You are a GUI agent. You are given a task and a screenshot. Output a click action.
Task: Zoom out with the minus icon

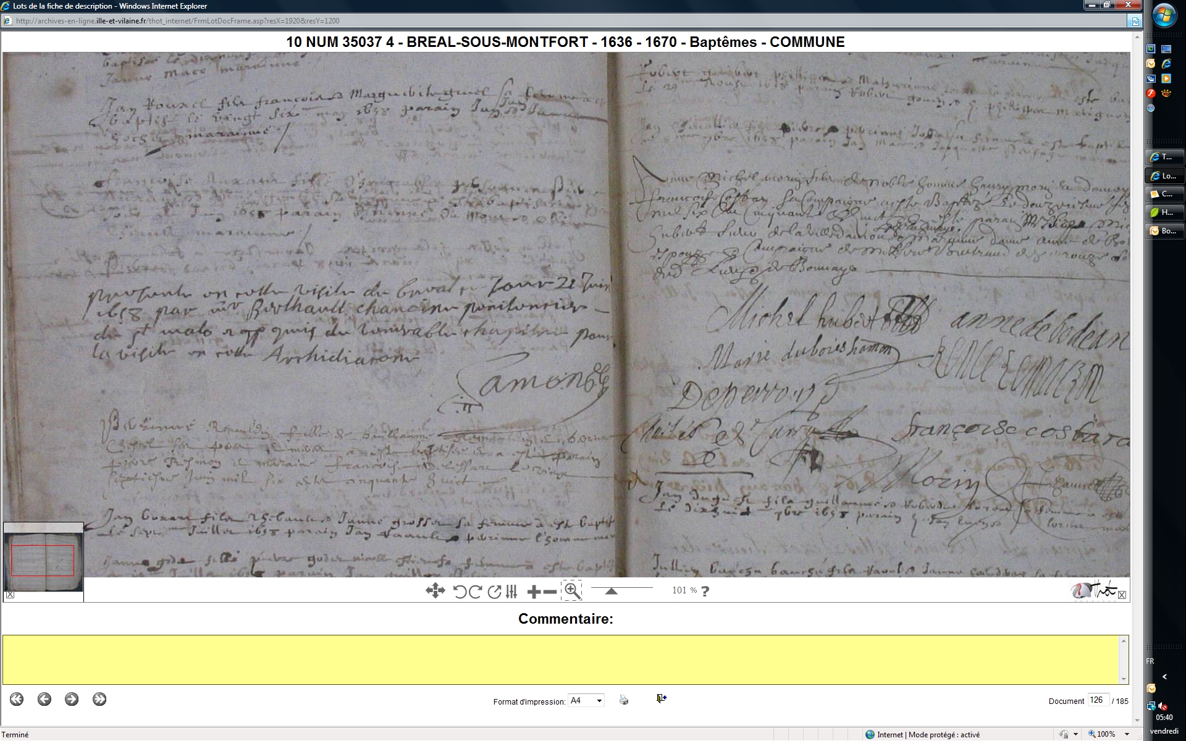pos(550,592)
